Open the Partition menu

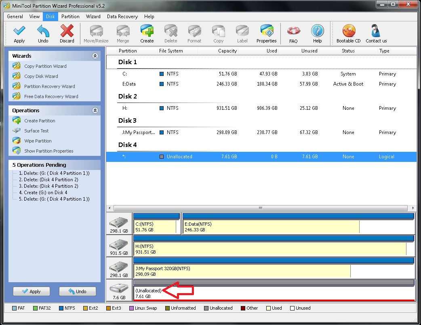pos(70,17)
